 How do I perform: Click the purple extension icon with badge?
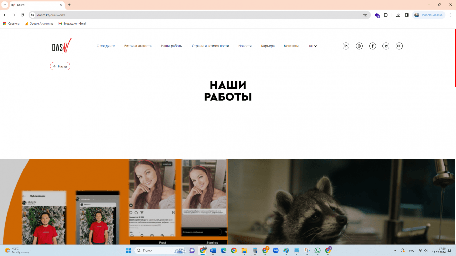pos(377,15)
